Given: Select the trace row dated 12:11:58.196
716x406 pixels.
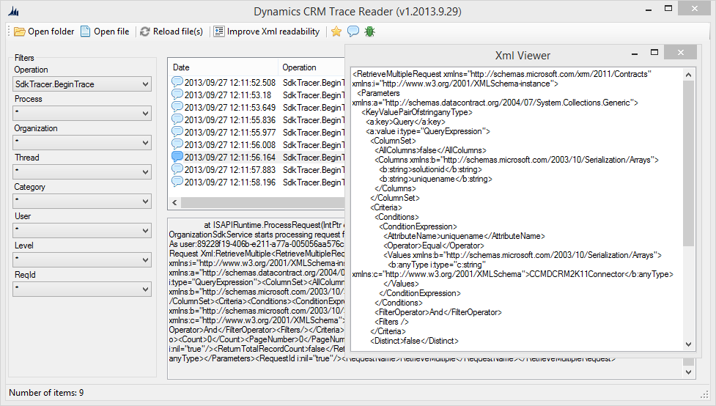Looking at the screenshot, I should 256,182.
